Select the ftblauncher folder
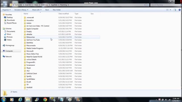 [x=31, y=37]
